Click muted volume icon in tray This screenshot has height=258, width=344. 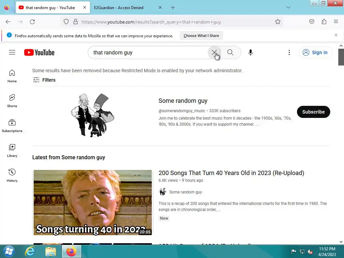(310, 252)
